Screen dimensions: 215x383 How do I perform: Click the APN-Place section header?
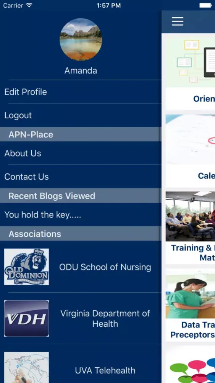[x=81, y=134]
